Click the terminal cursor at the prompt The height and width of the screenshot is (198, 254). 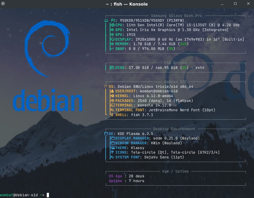click(x=48, y=195)
